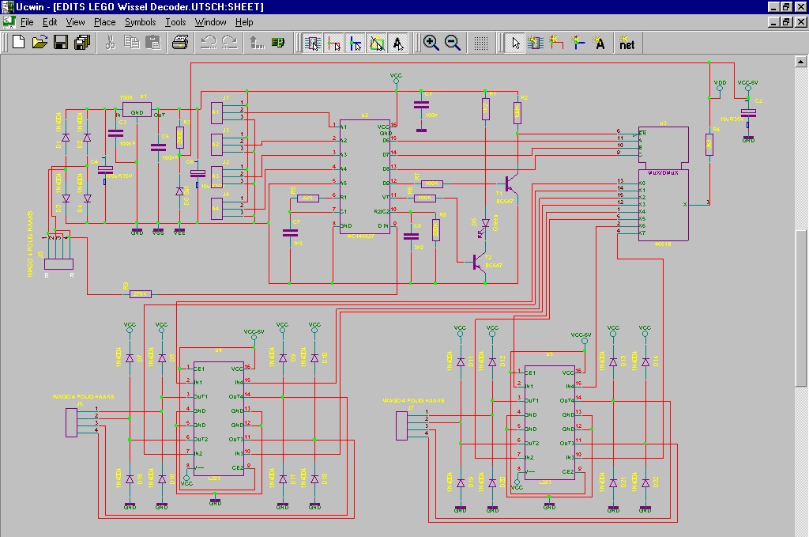809x537 pixels.
Task: Choose the place component tool
Action: [x=536, y=43]
